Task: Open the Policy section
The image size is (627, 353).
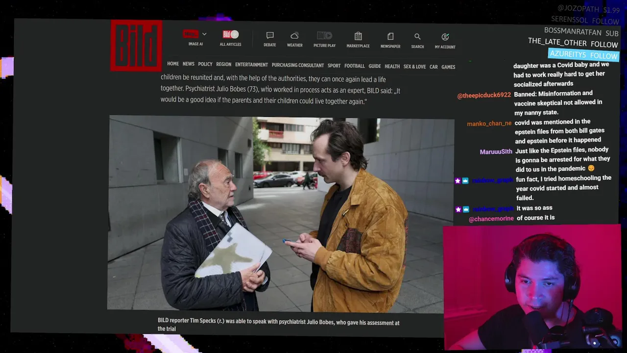Action: click(205, 64)
